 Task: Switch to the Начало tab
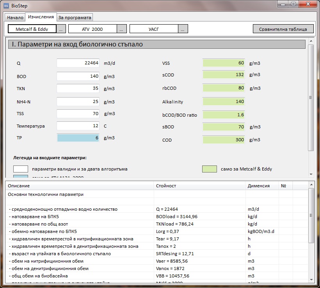pyautogui.click(x=15, y=18)
